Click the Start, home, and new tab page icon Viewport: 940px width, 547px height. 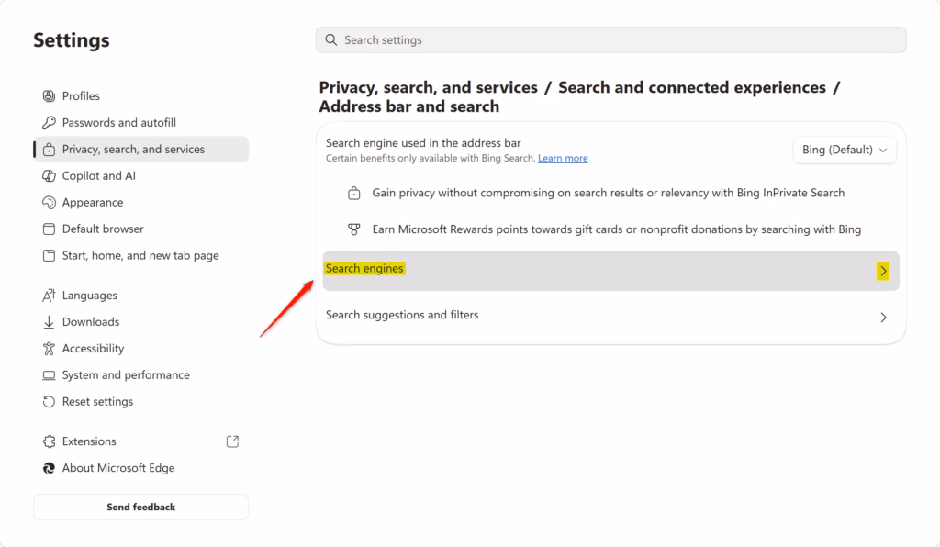(49, 255)
